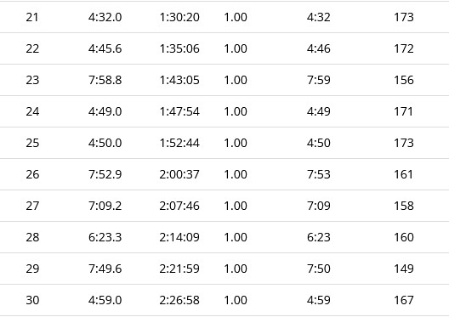Click lap 22 time 4:45.6
449x317 pixels.
[x=105, y=48]
